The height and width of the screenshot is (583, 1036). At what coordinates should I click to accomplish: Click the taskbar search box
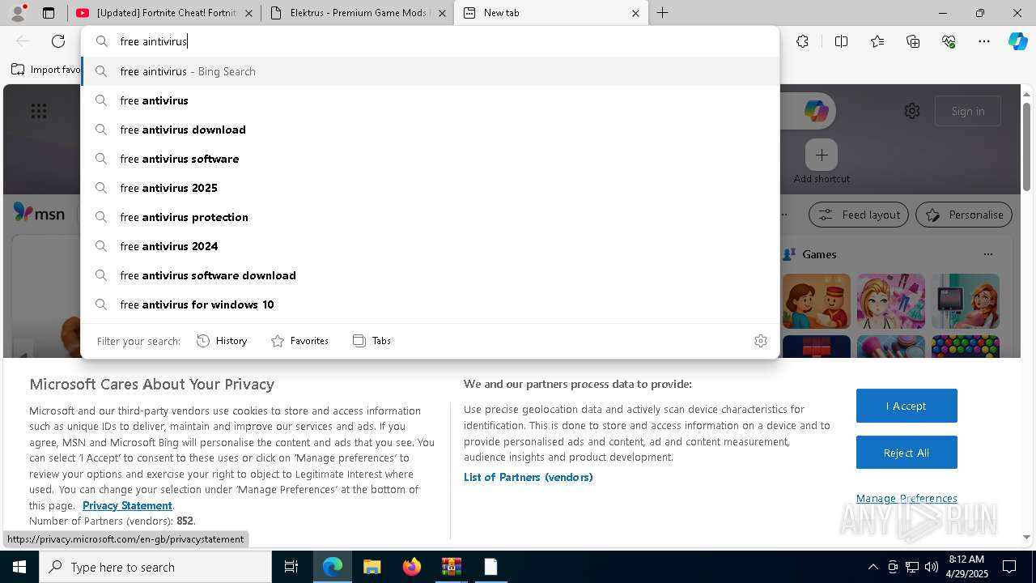pyautogui.click(x=155, y=567)
